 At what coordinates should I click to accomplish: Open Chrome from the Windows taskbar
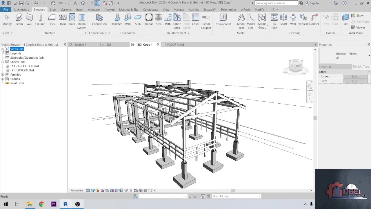(x=41, y=204)
